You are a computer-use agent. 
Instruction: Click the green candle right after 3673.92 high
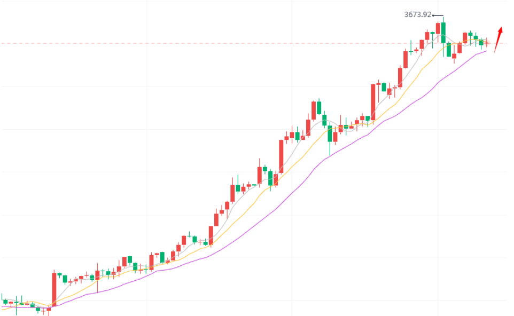[449, 49]
